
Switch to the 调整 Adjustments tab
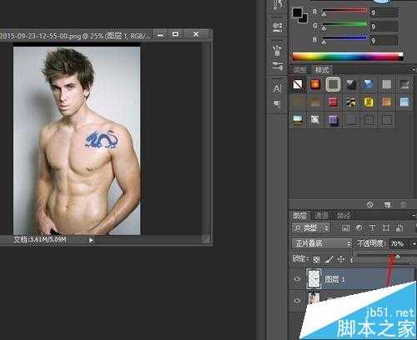(x=300, y=70)
